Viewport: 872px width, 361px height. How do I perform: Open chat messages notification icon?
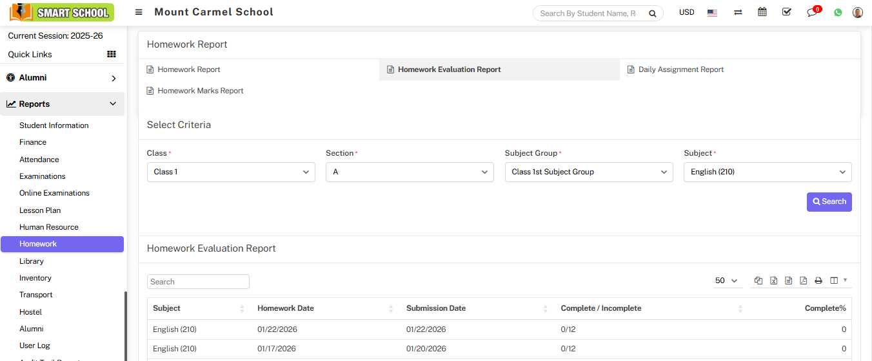pos(812,13)
